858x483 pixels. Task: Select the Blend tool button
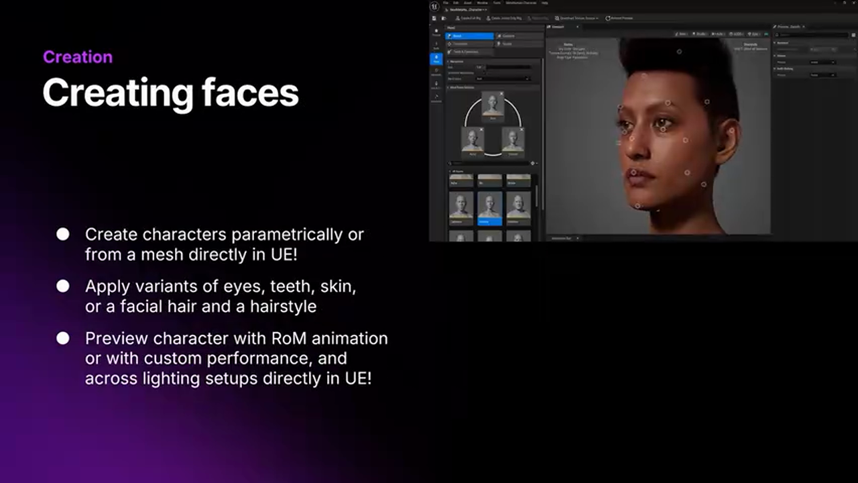coord(469,36)
